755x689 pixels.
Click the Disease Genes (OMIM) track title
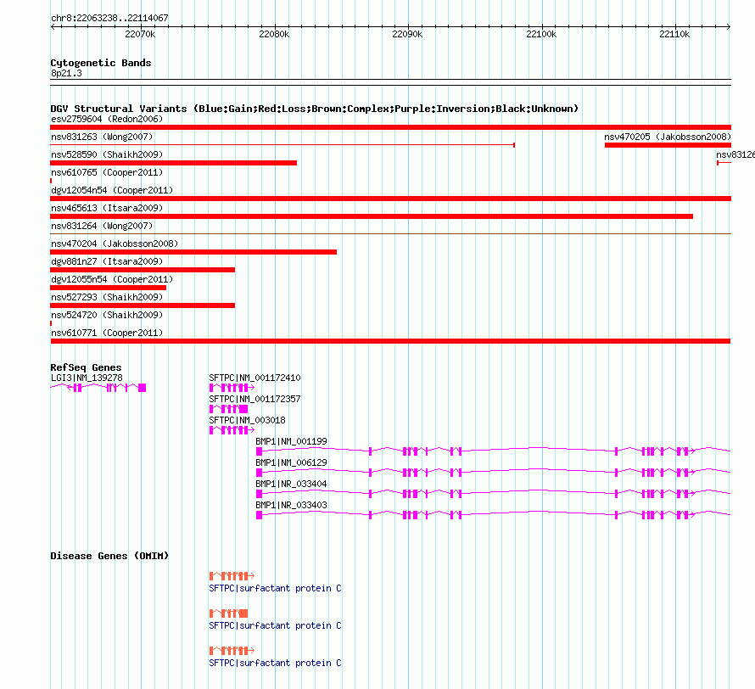coord(109,556)
